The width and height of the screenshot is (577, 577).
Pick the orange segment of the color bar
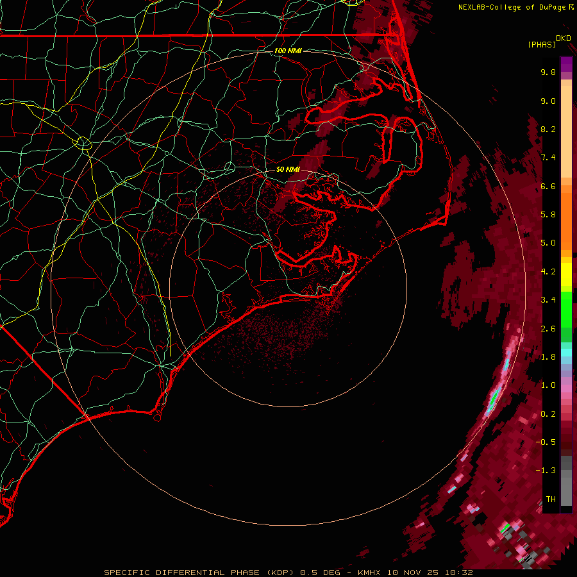click(x=566, y=218)
